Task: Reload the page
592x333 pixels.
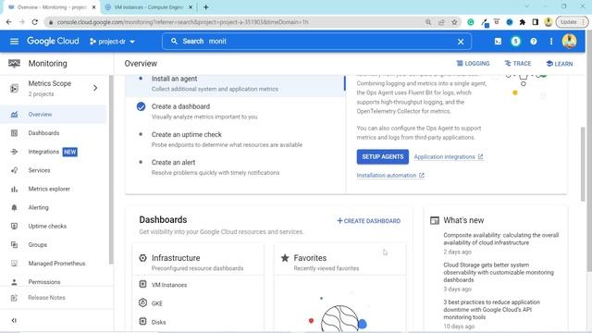Action: [x=35, y=22]
